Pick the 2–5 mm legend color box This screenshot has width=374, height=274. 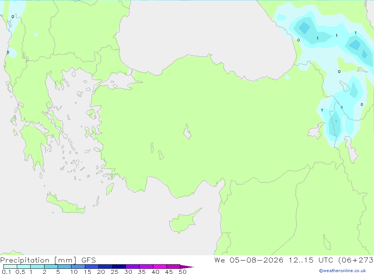click(51, 267)
